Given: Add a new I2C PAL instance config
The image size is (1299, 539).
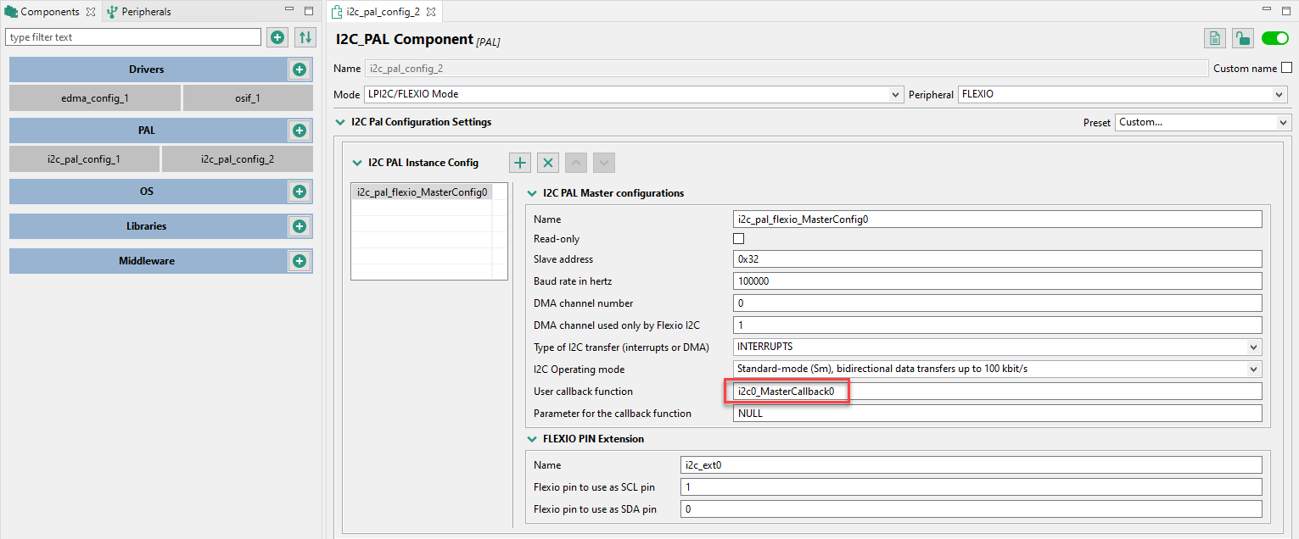Looking at the screenshot, I should [x=521, y=163].
